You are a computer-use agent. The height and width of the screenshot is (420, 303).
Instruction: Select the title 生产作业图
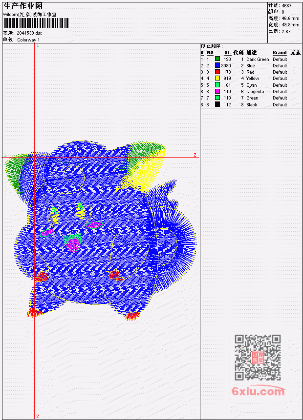click(x=23, y=6)
